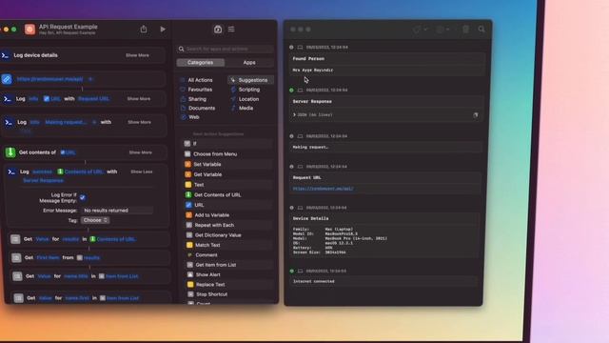Click the share icon in Shortcuts toolbar
Viewport: 609px width, 343px height.
[144, 30]
